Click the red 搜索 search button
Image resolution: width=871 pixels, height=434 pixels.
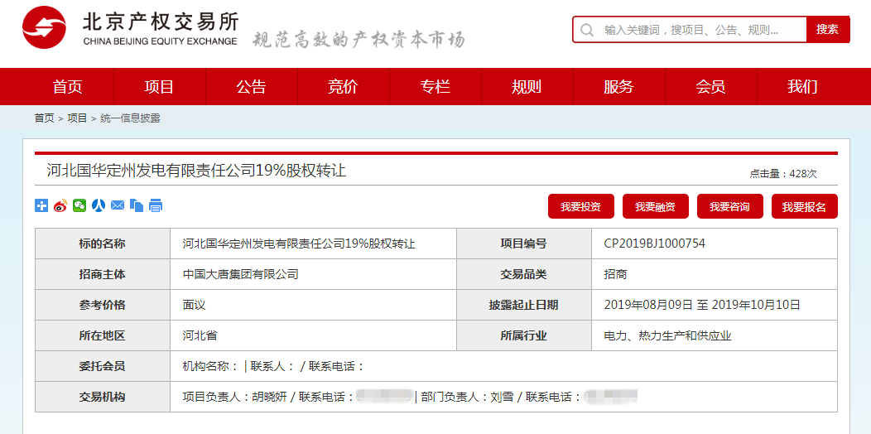click(x=828, y=30)
